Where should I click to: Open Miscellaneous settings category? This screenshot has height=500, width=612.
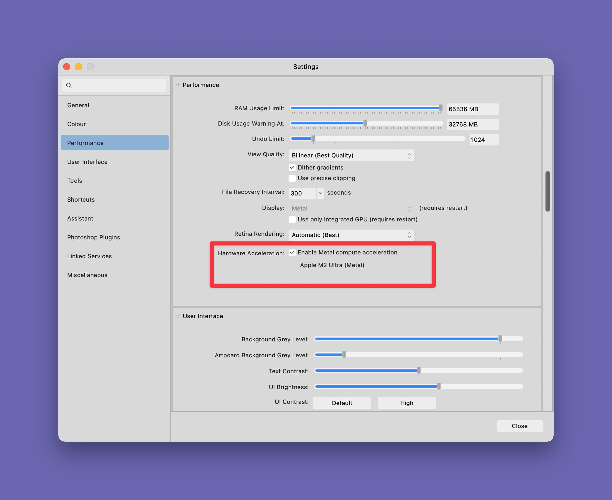click(114, 275)
